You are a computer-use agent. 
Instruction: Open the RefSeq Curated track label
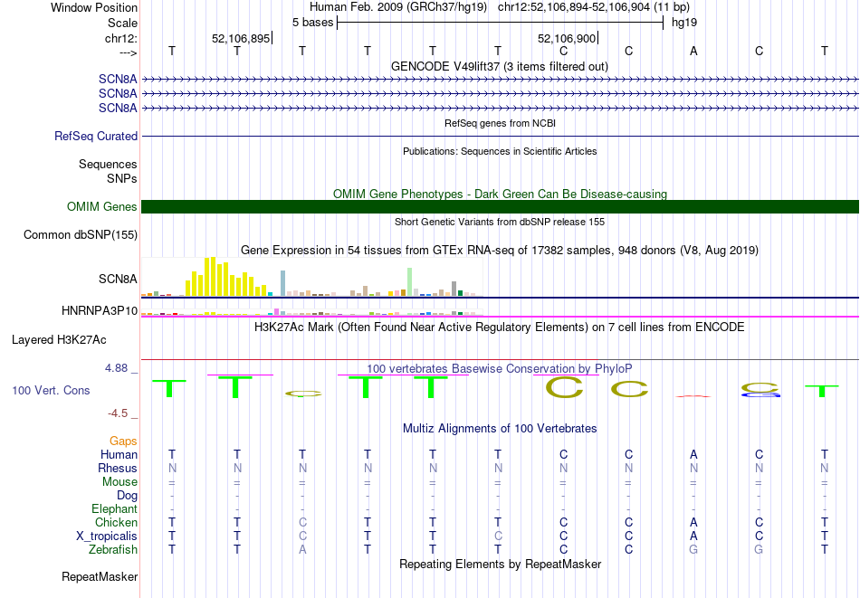click(95, 136)
